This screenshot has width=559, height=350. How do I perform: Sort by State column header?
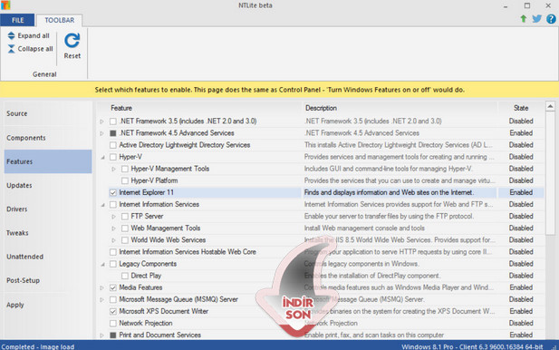[521, 108]
